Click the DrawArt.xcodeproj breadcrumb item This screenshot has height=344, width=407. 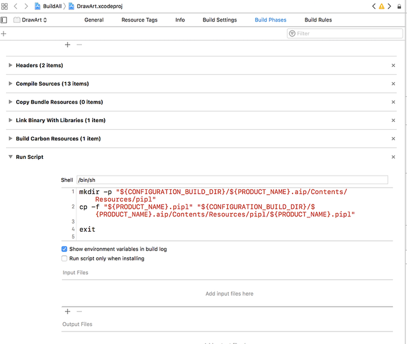[x=96, y=6]
